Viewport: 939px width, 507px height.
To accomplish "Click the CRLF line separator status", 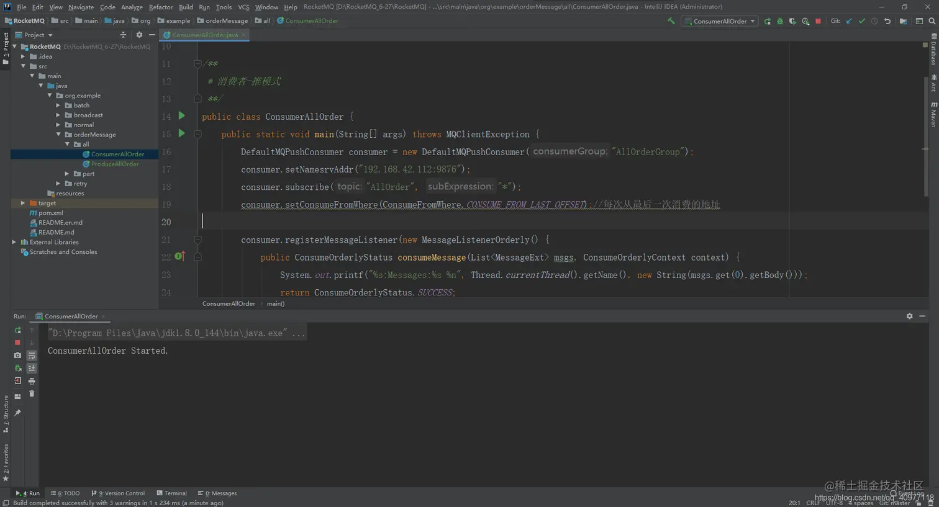I will pyautogui.click(x=813, y=503).
